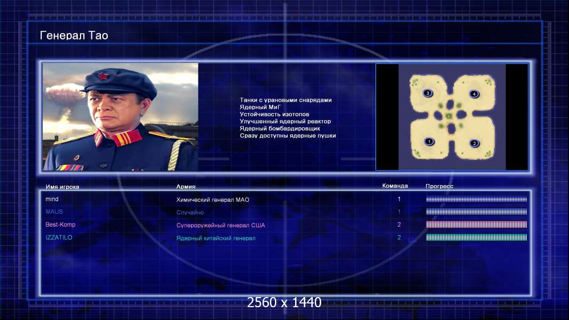Click start position 1 on the minimap

429,141
